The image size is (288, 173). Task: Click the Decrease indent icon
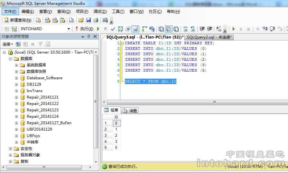(x=202, y=29)
